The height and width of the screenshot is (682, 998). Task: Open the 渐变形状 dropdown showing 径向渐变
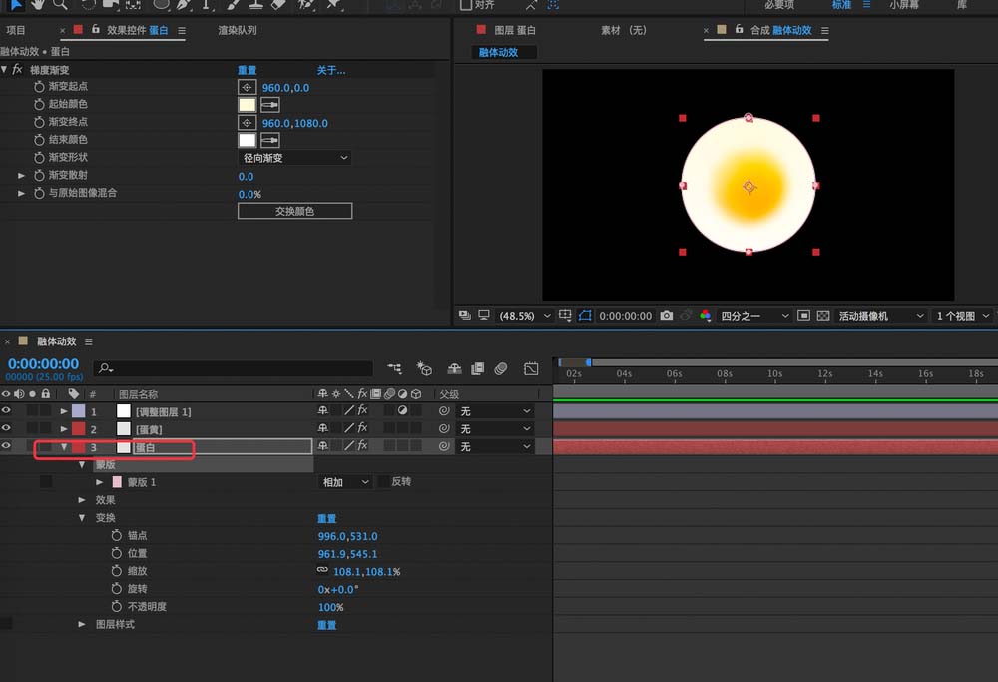coord(295,158)
